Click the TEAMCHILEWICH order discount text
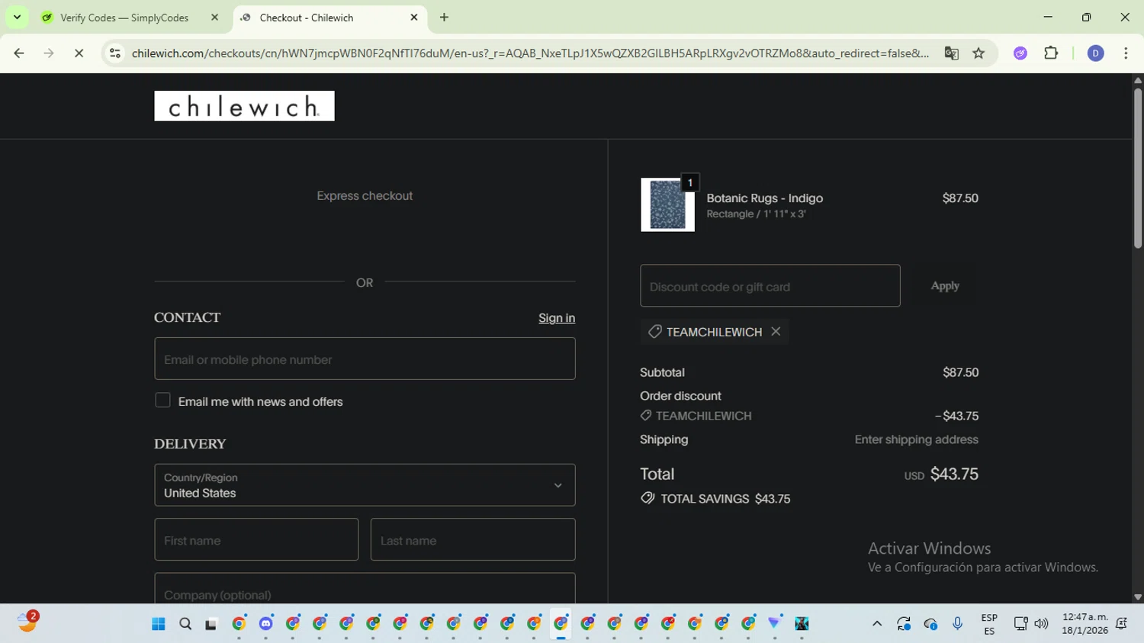 click(703, 416)
